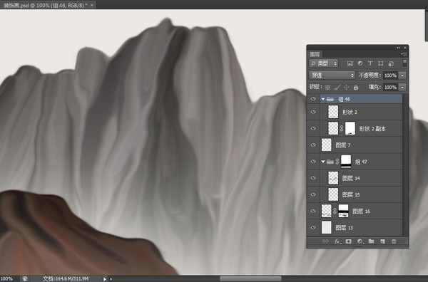
Task: Add layer mask icon
Action: point(349,241)
